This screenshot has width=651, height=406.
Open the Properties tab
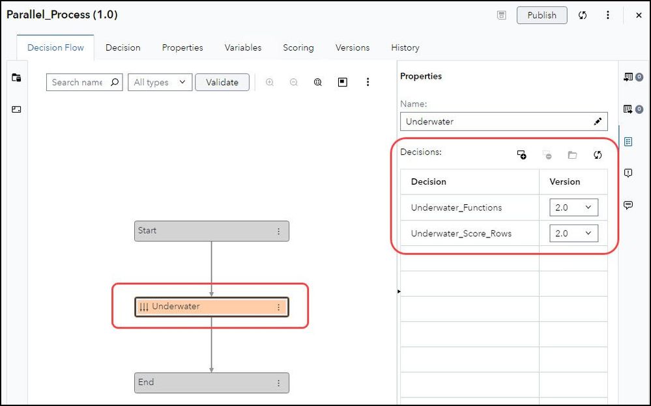pos(182,47)
